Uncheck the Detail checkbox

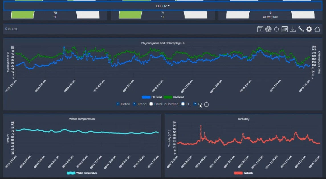(x=118, y=104)
